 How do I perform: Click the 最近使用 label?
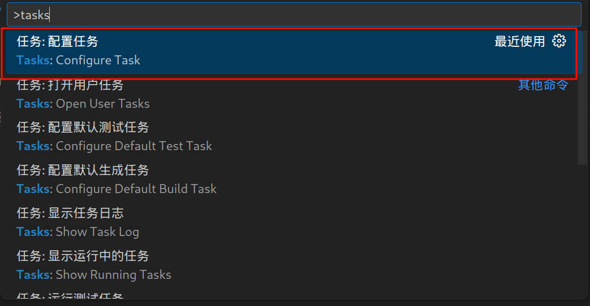click(519, 41)
